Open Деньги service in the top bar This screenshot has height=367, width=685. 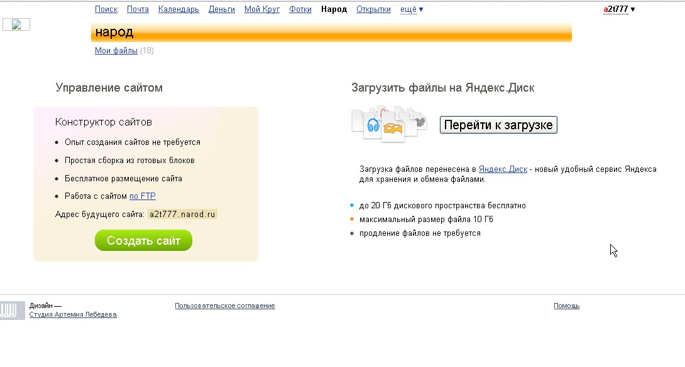(221, 9)
